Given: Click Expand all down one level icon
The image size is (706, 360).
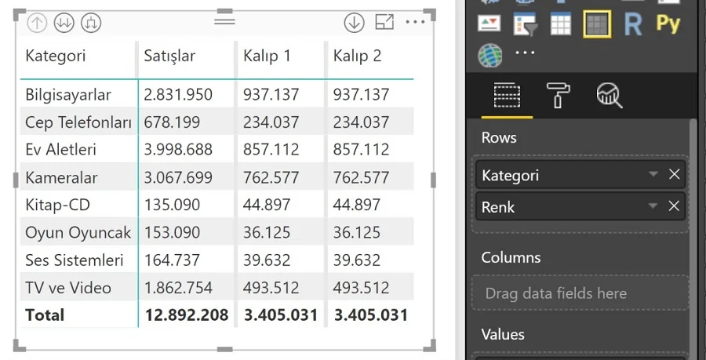Looking at the screenshot, I should (x=91, y=24).
